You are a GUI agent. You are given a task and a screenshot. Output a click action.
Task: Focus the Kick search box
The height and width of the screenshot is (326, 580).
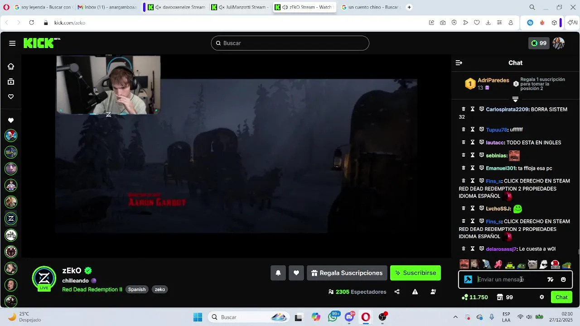pyautogui.click(x=290, y=43)
